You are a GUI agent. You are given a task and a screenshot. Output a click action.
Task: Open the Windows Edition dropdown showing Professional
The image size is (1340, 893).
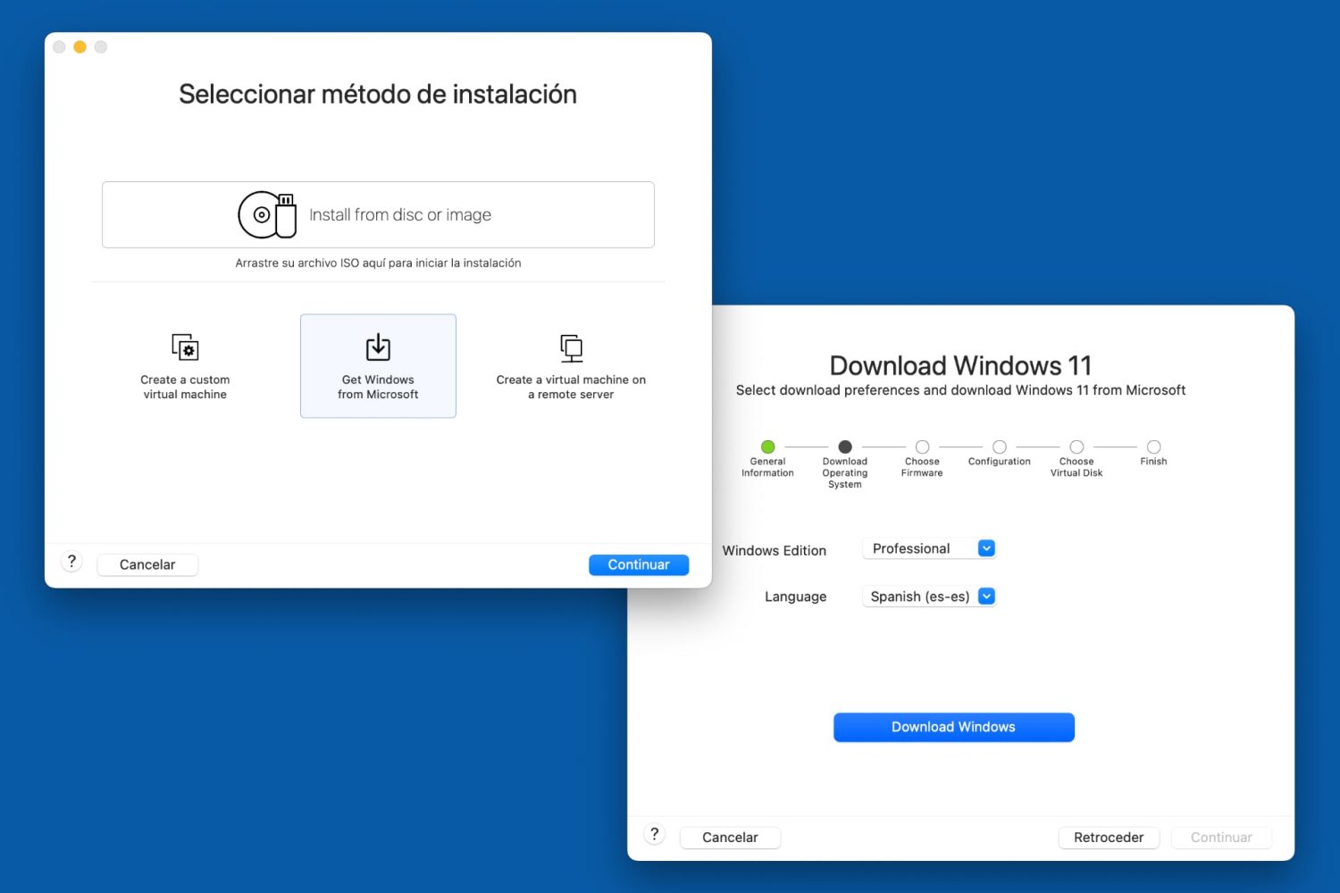tap(929, 548)
